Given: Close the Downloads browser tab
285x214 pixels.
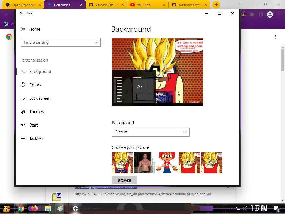Looking at the screenshot, I should (81, 5).
